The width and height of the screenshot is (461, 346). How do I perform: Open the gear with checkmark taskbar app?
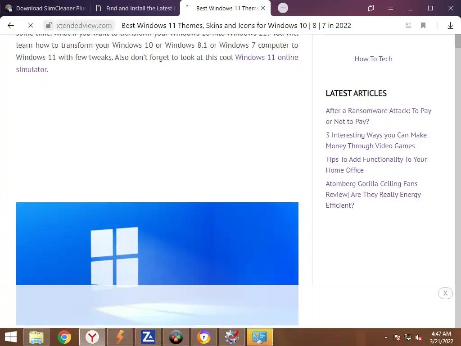click(232, 337)
